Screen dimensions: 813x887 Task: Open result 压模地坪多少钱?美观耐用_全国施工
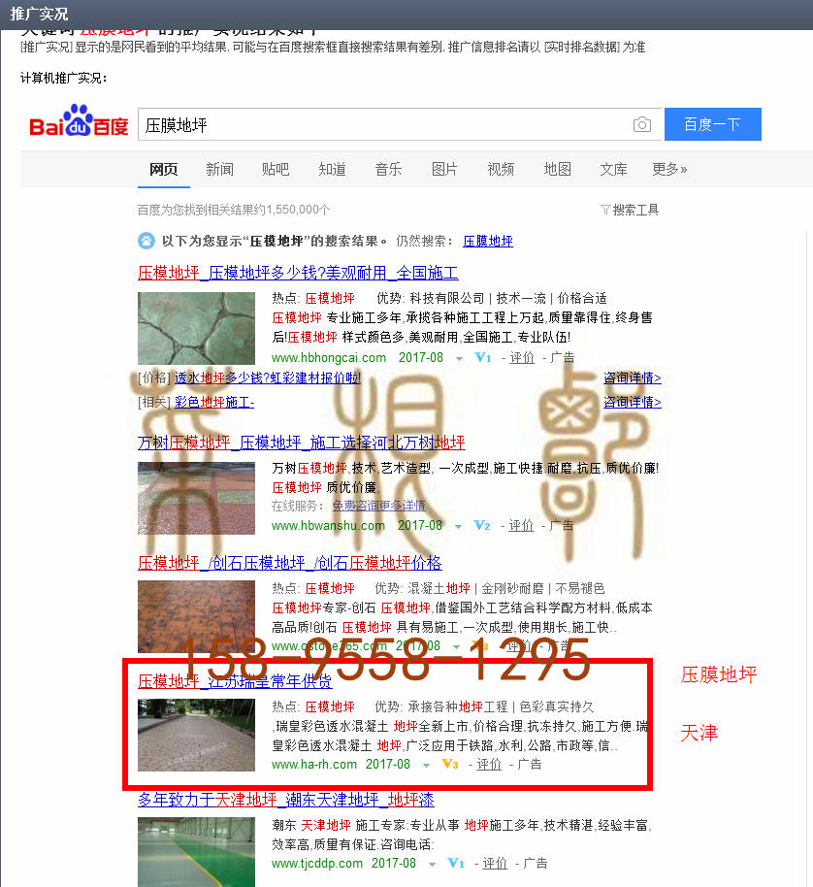(298, 273)
